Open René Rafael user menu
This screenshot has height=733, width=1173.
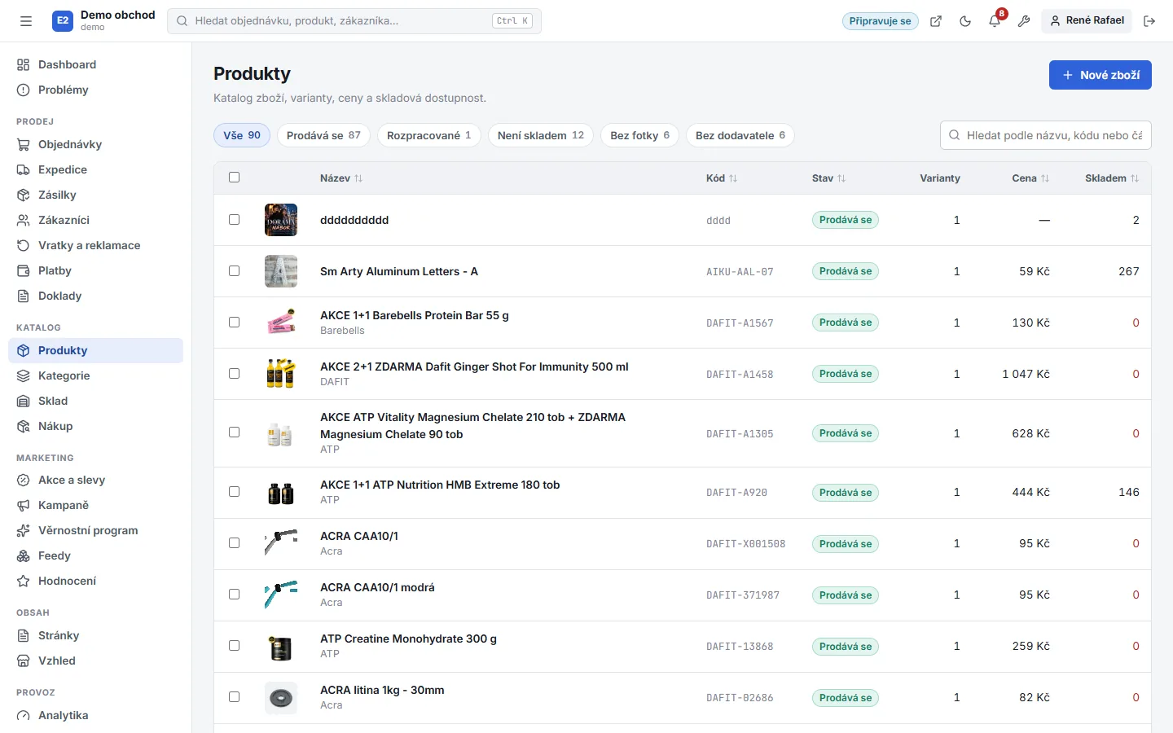point(1087,21)
